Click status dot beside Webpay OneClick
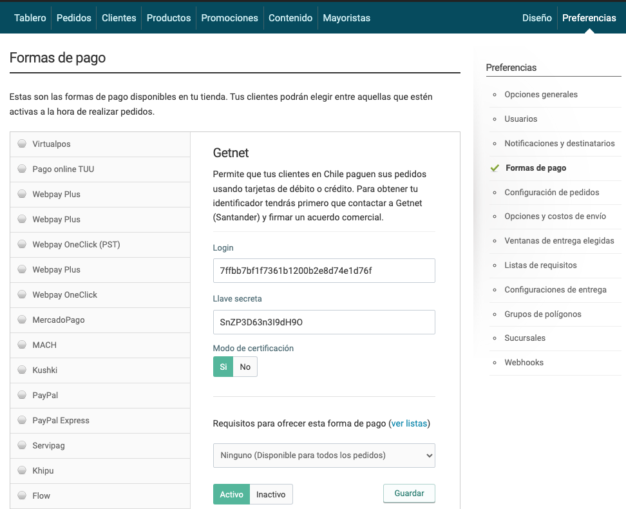 (22, 294)
